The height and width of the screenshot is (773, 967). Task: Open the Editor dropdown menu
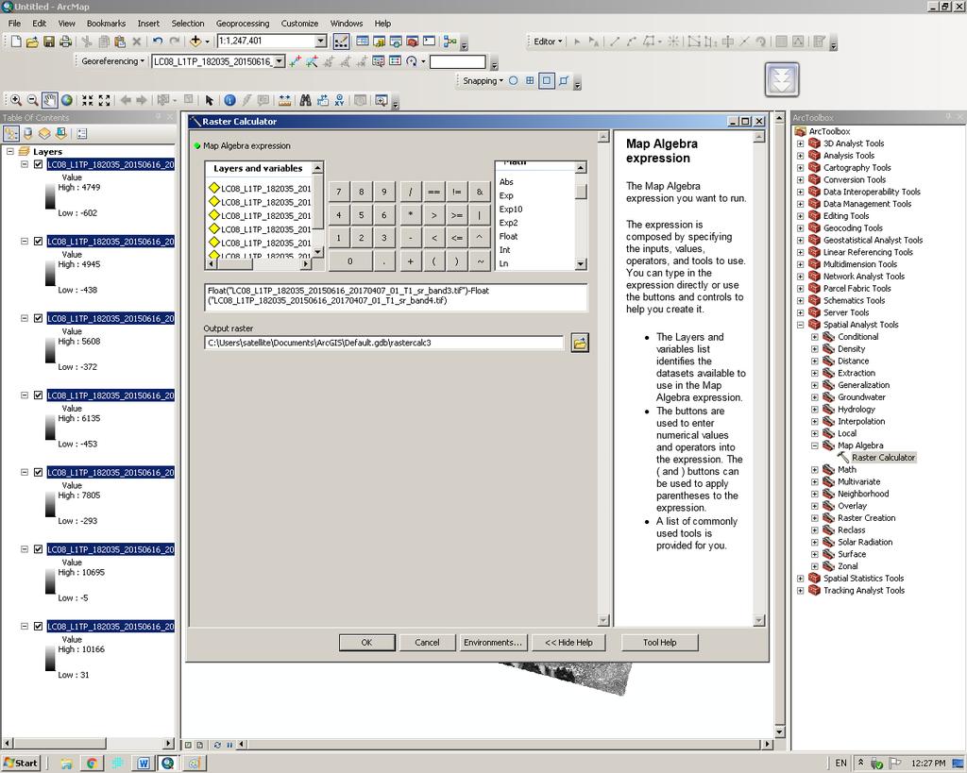[x=548, y=42]
